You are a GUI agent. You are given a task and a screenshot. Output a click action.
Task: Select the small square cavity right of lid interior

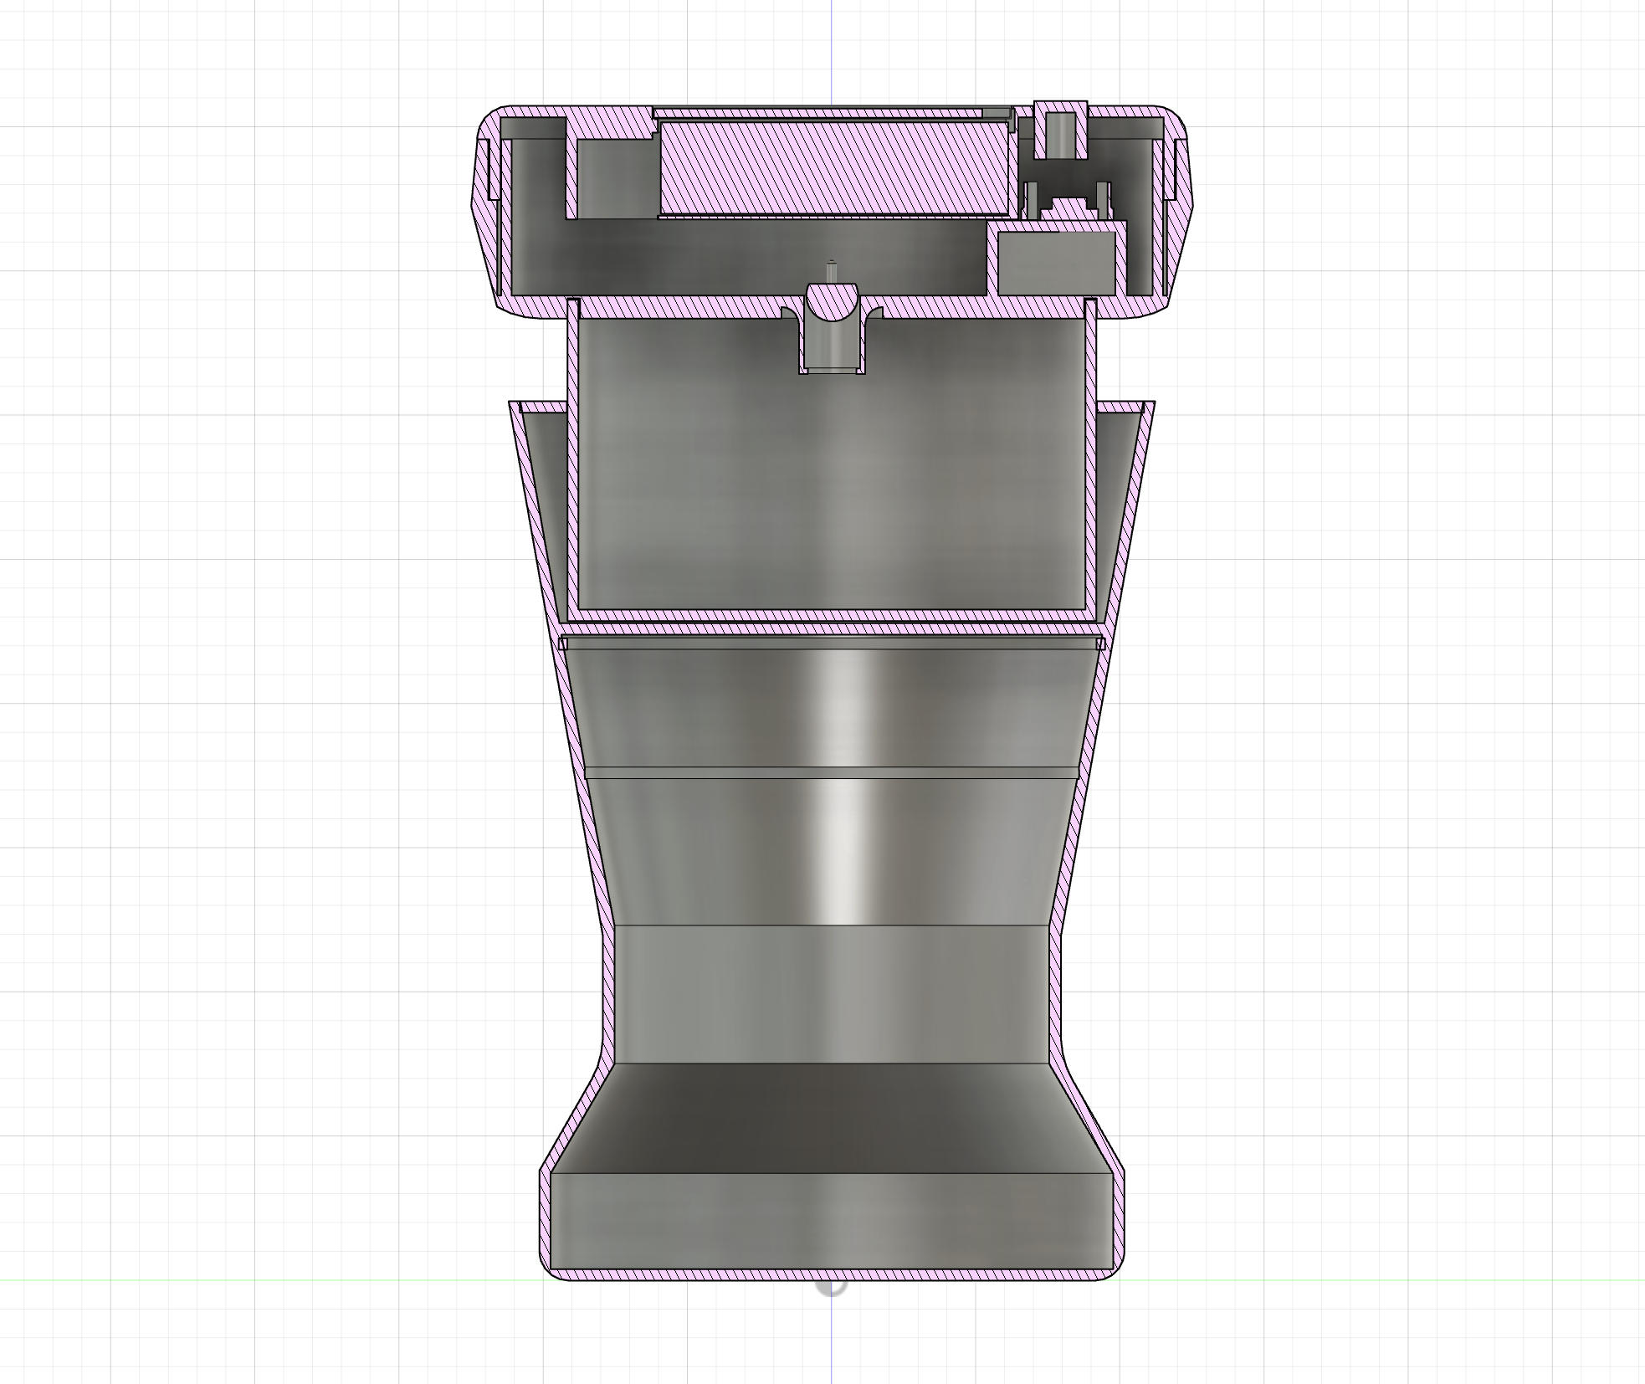point(1057,263)
